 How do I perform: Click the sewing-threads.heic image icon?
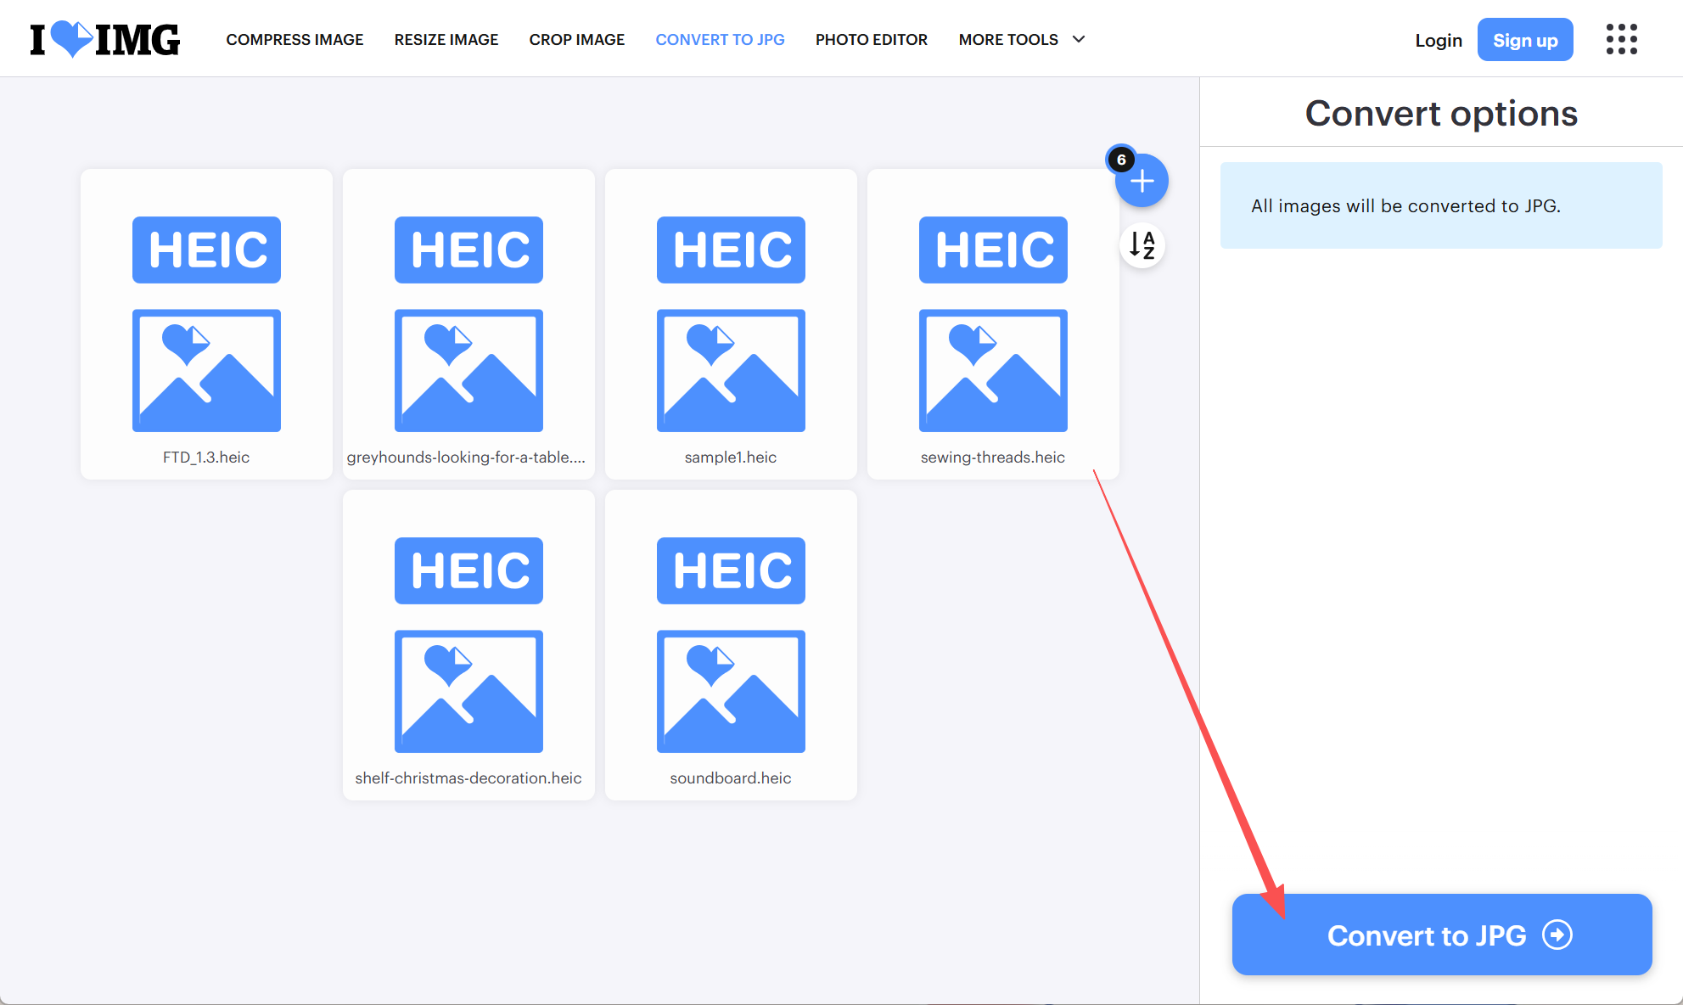point(992,370)
